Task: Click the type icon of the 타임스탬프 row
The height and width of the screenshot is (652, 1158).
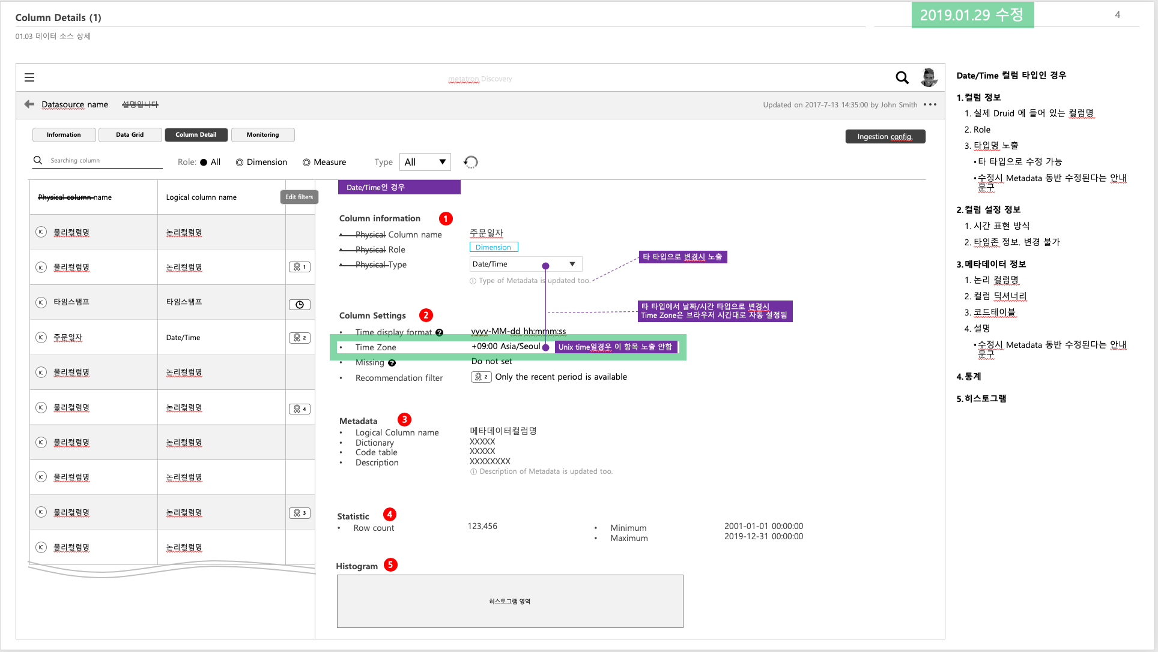Action: coord(41,302)
